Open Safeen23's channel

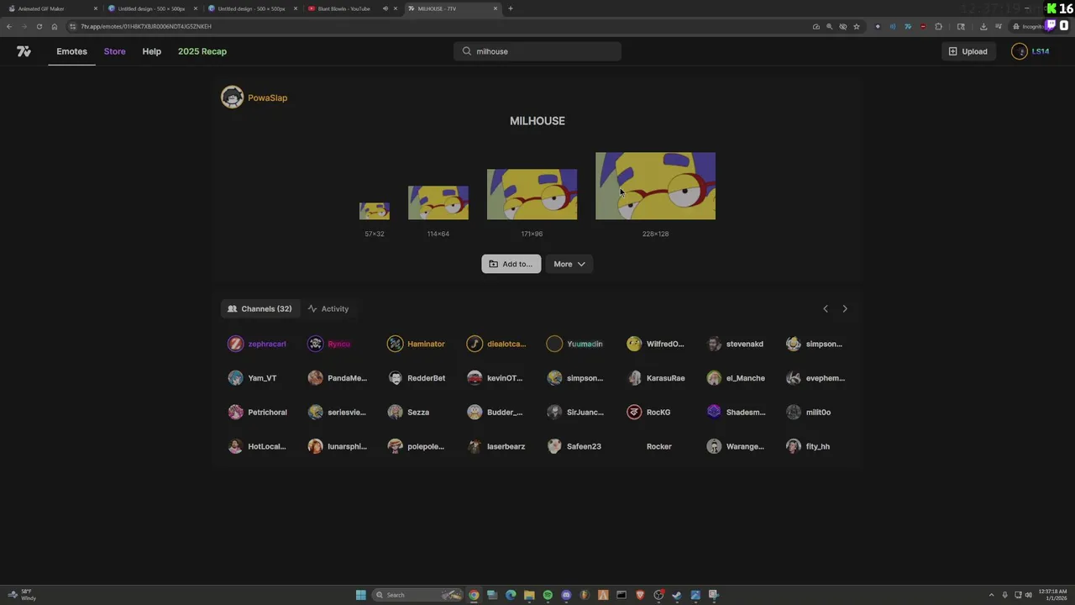coord(574,446)
